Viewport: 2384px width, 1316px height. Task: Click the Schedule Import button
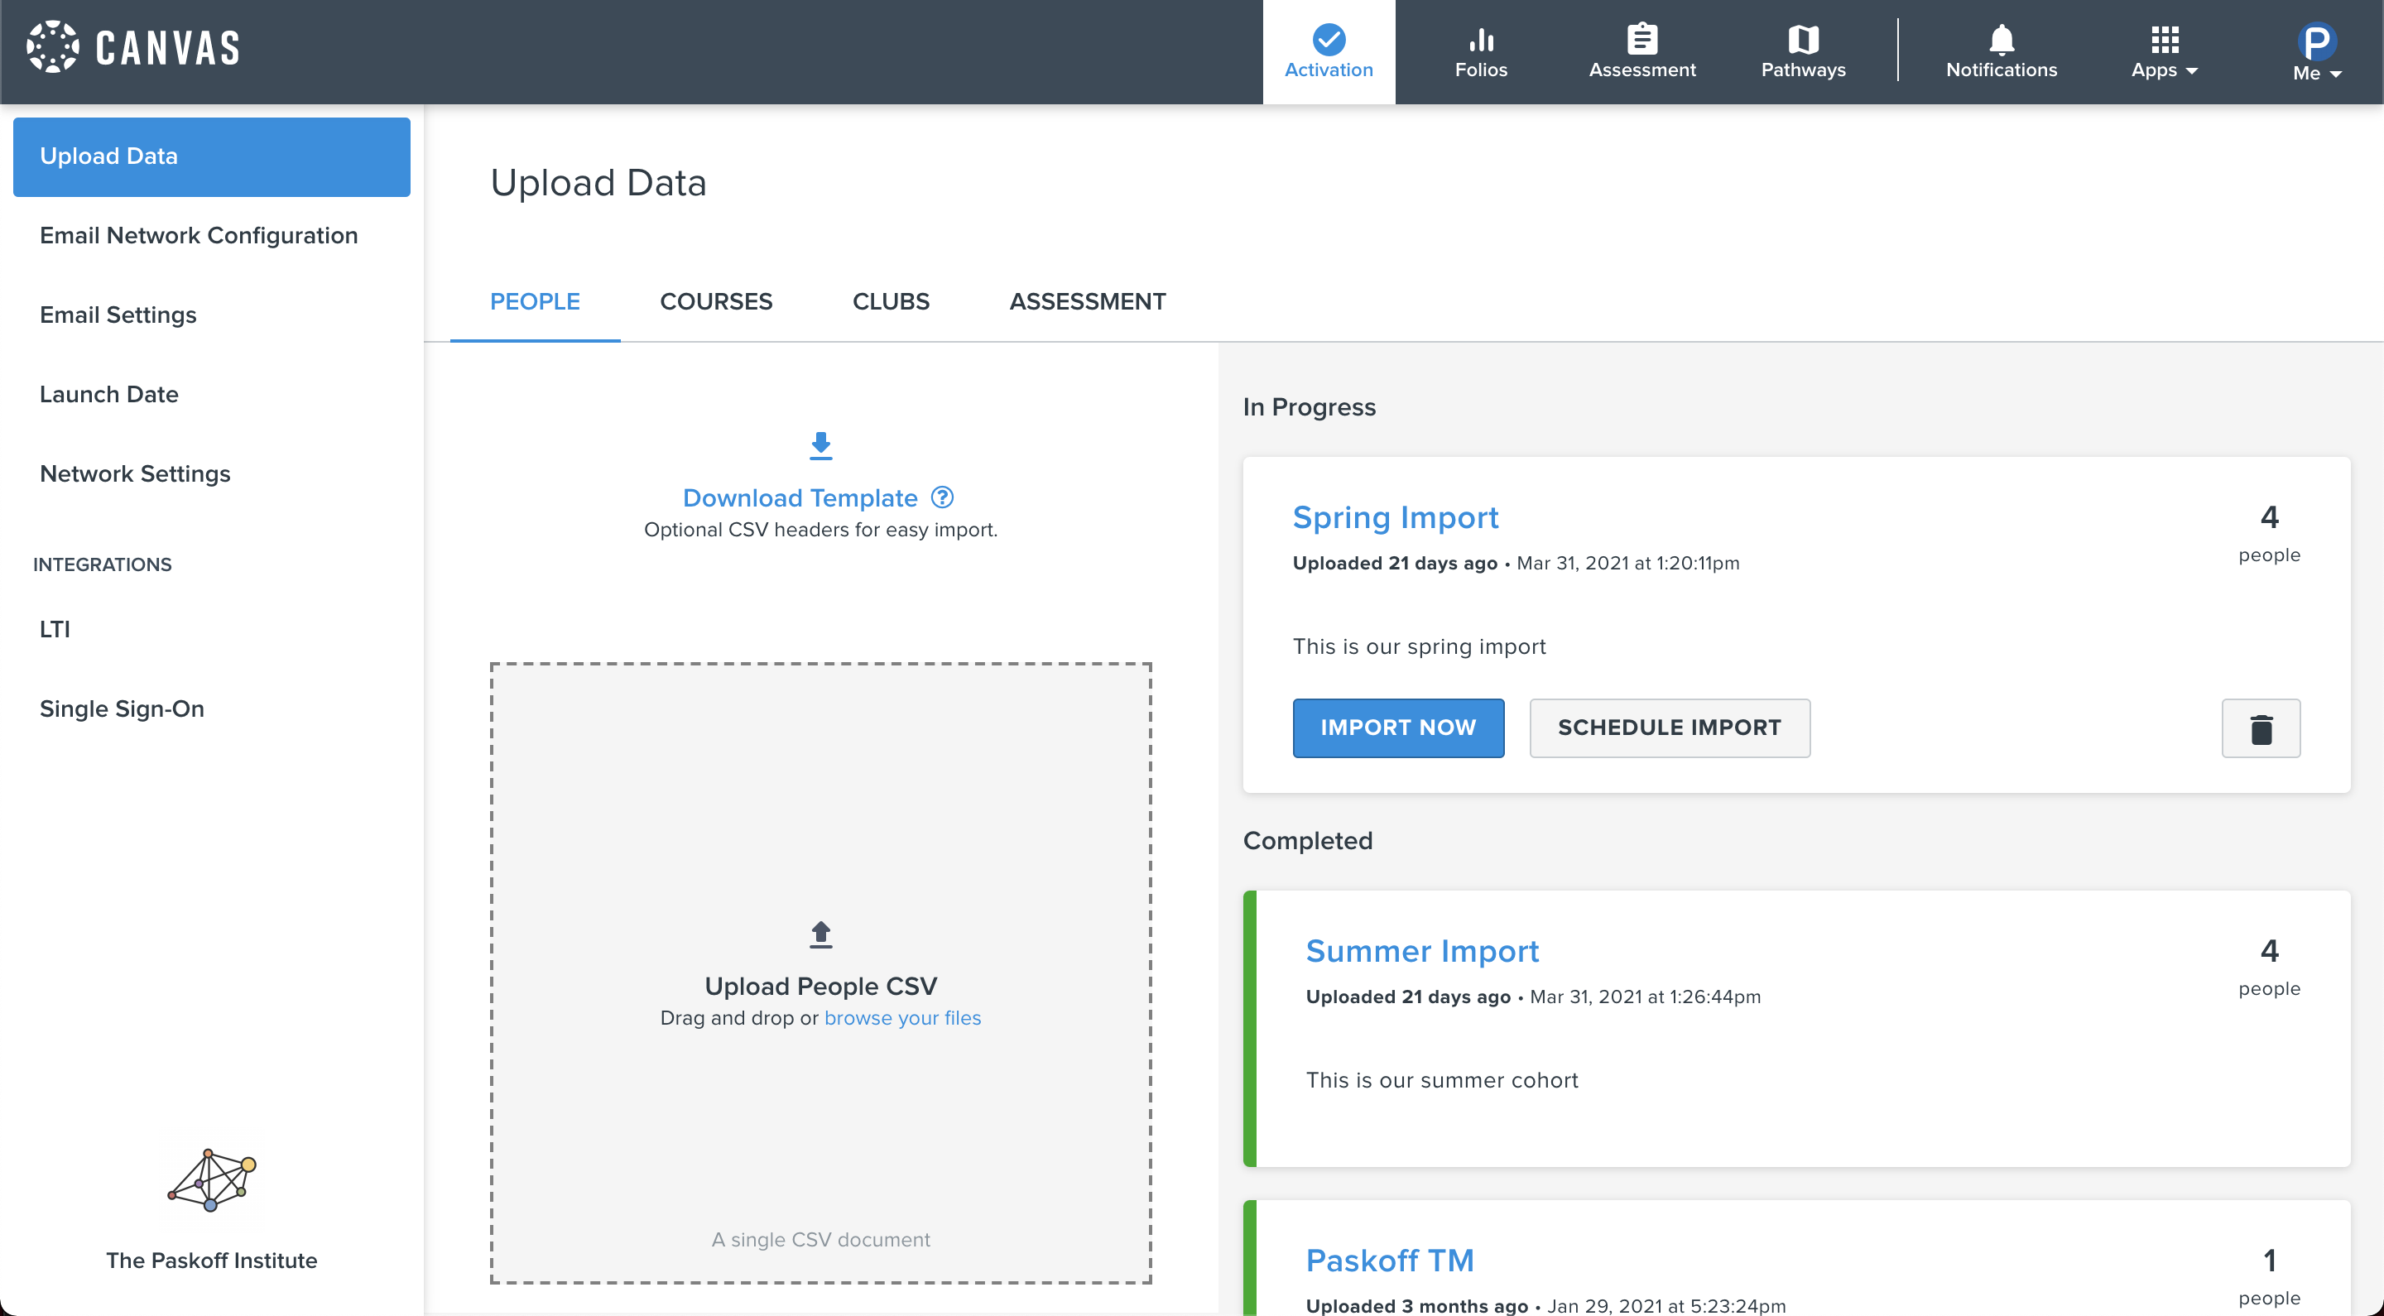[x=1669, y=728]
